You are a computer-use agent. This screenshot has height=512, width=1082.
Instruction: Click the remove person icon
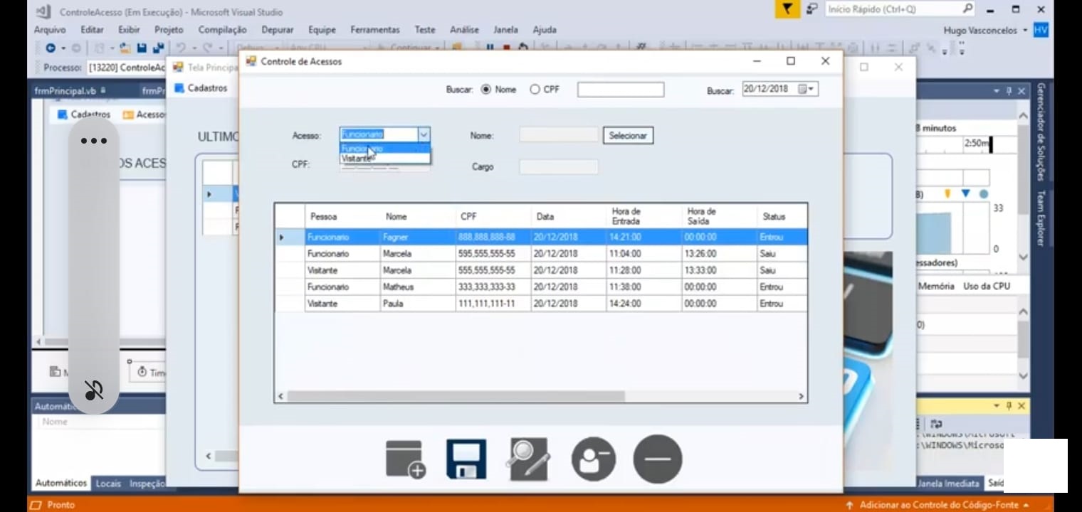coord(593,459)
